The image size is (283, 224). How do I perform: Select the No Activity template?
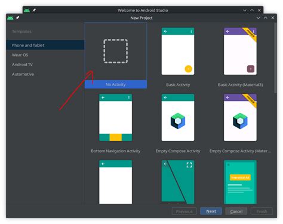pyautogui.click(x=116, y=55)
